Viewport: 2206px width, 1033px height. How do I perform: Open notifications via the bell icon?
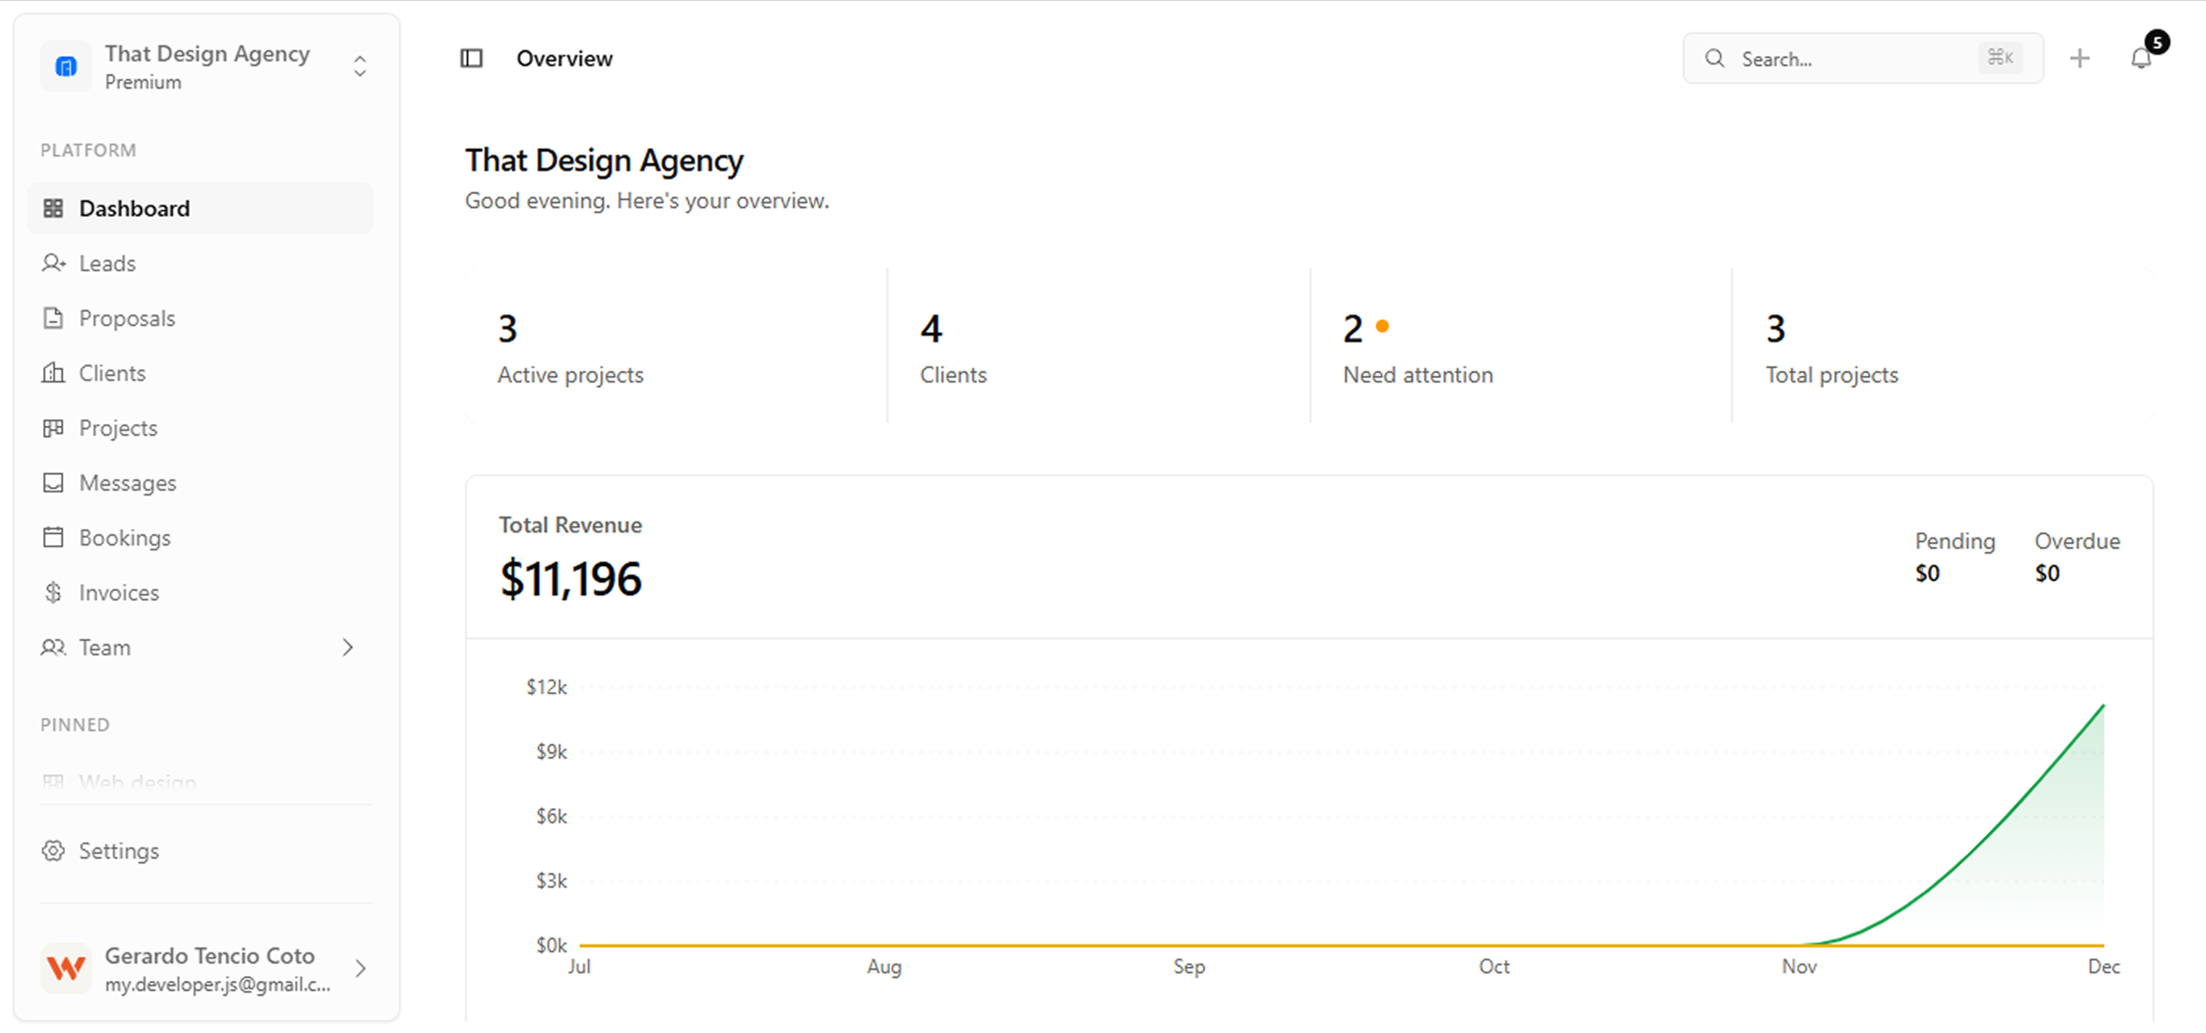2141,58
